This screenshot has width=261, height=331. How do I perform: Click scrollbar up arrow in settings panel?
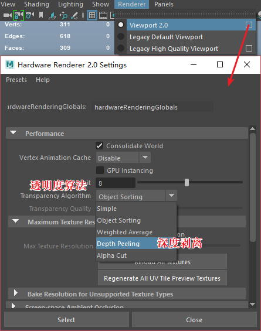tap(253, 129)
